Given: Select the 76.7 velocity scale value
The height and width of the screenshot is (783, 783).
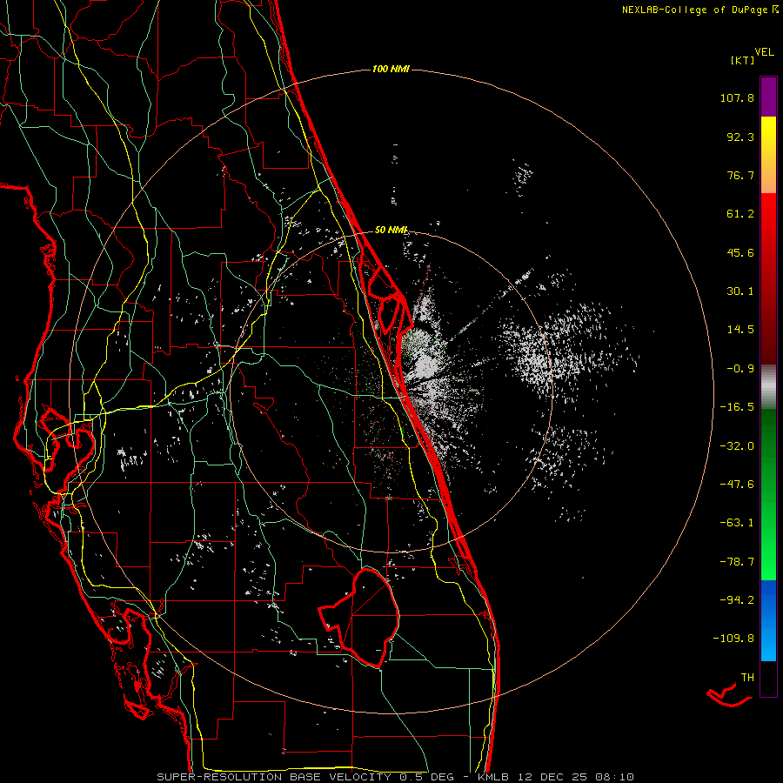Looking at the screenshot, I should [740, 175].
